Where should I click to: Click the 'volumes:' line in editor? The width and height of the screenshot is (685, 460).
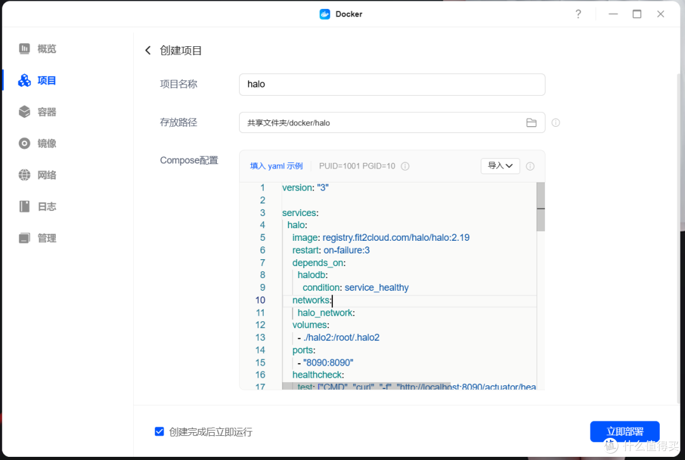(311, 325)
